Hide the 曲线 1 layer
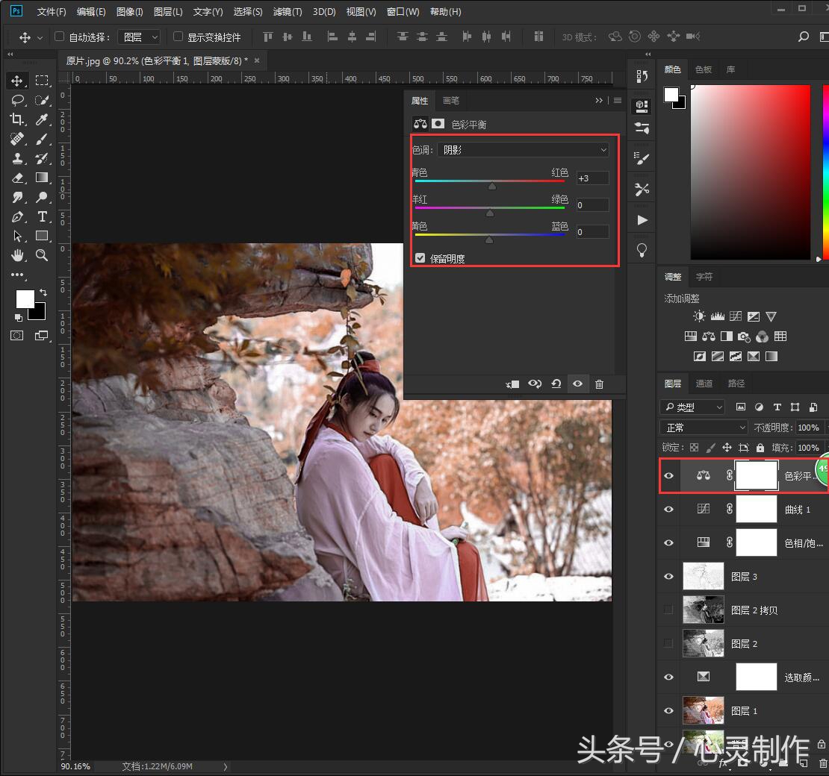829x776 pixels. tap(669, 509)
